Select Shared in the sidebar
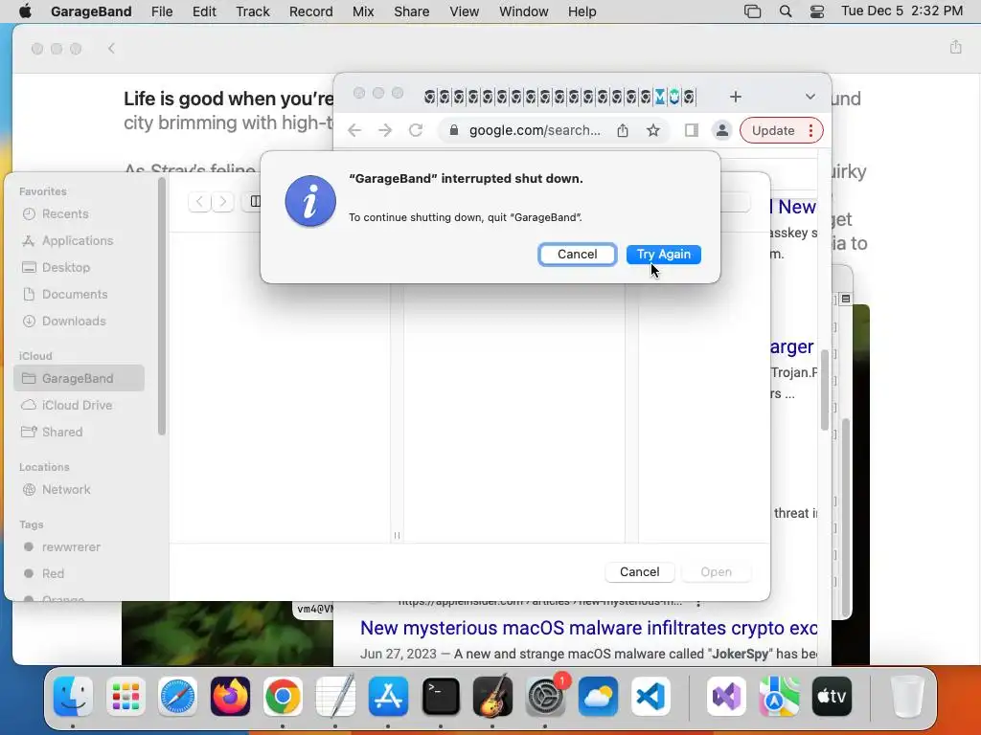 [x=79, y=432]
